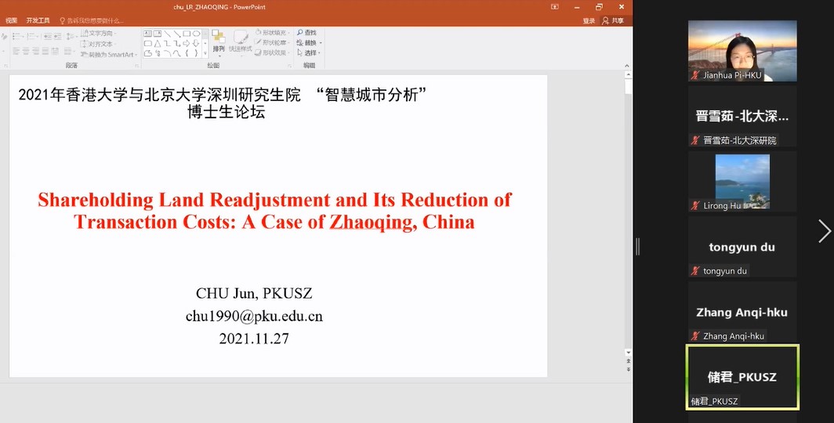Select tongyun du participant tile
Screen dimensions: 834x423
(x=742, y=247)
